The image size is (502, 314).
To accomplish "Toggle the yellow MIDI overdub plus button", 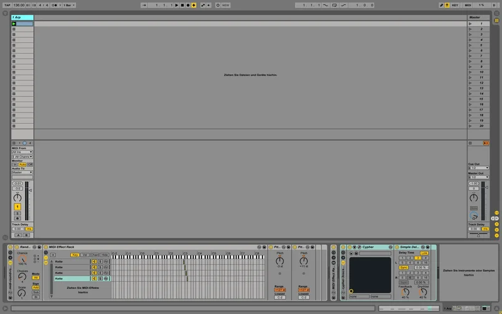I will (194, 5).
